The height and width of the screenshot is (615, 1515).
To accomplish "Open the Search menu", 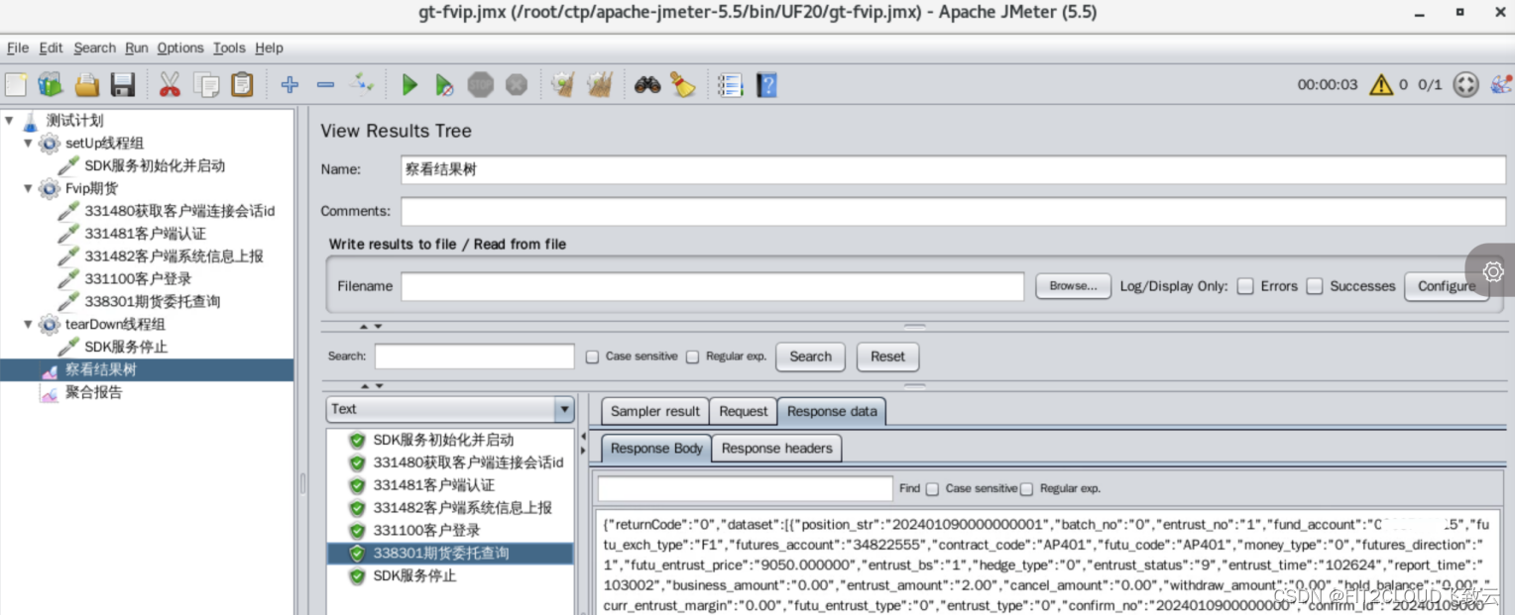I will click(x=94, y=48).
